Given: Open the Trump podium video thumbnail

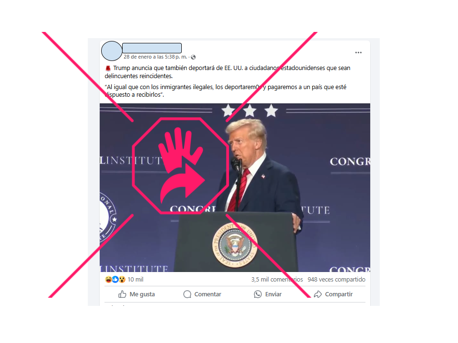Looking at the screenshot, I should point(235,188).
